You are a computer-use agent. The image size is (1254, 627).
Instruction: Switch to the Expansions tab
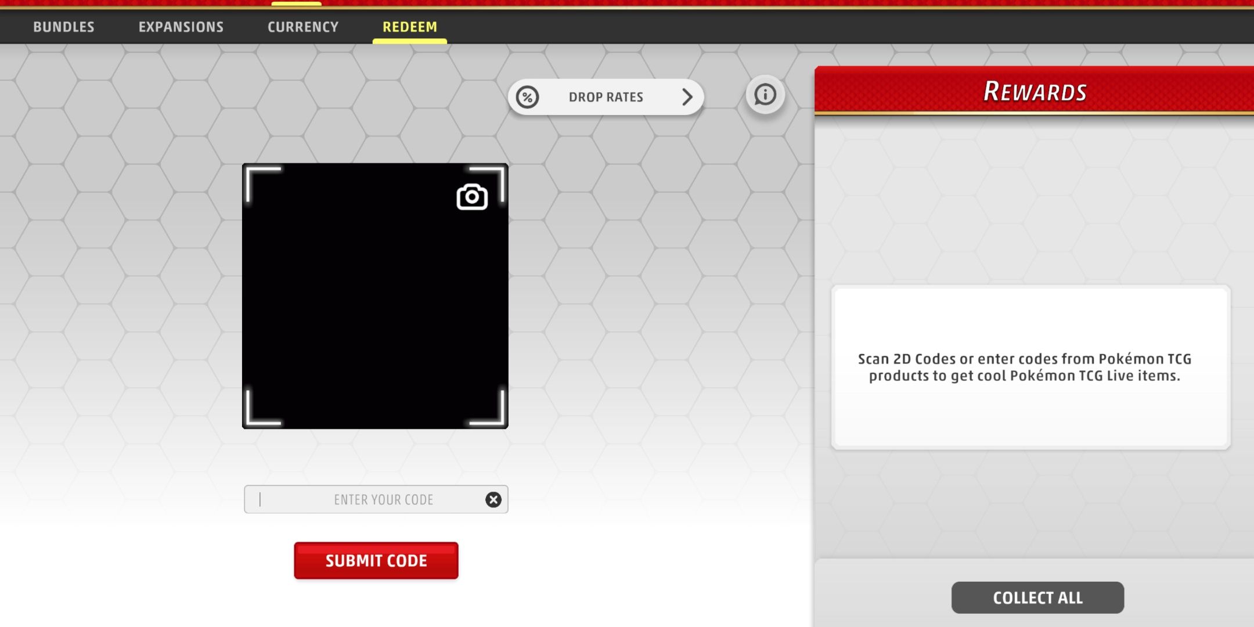181,27
